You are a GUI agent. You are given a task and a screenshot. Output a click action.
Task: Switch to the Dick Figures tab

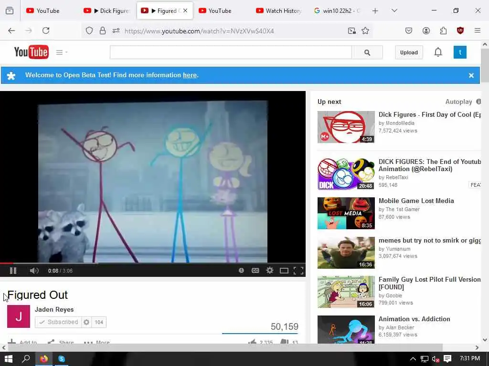[x=107, y=10]
